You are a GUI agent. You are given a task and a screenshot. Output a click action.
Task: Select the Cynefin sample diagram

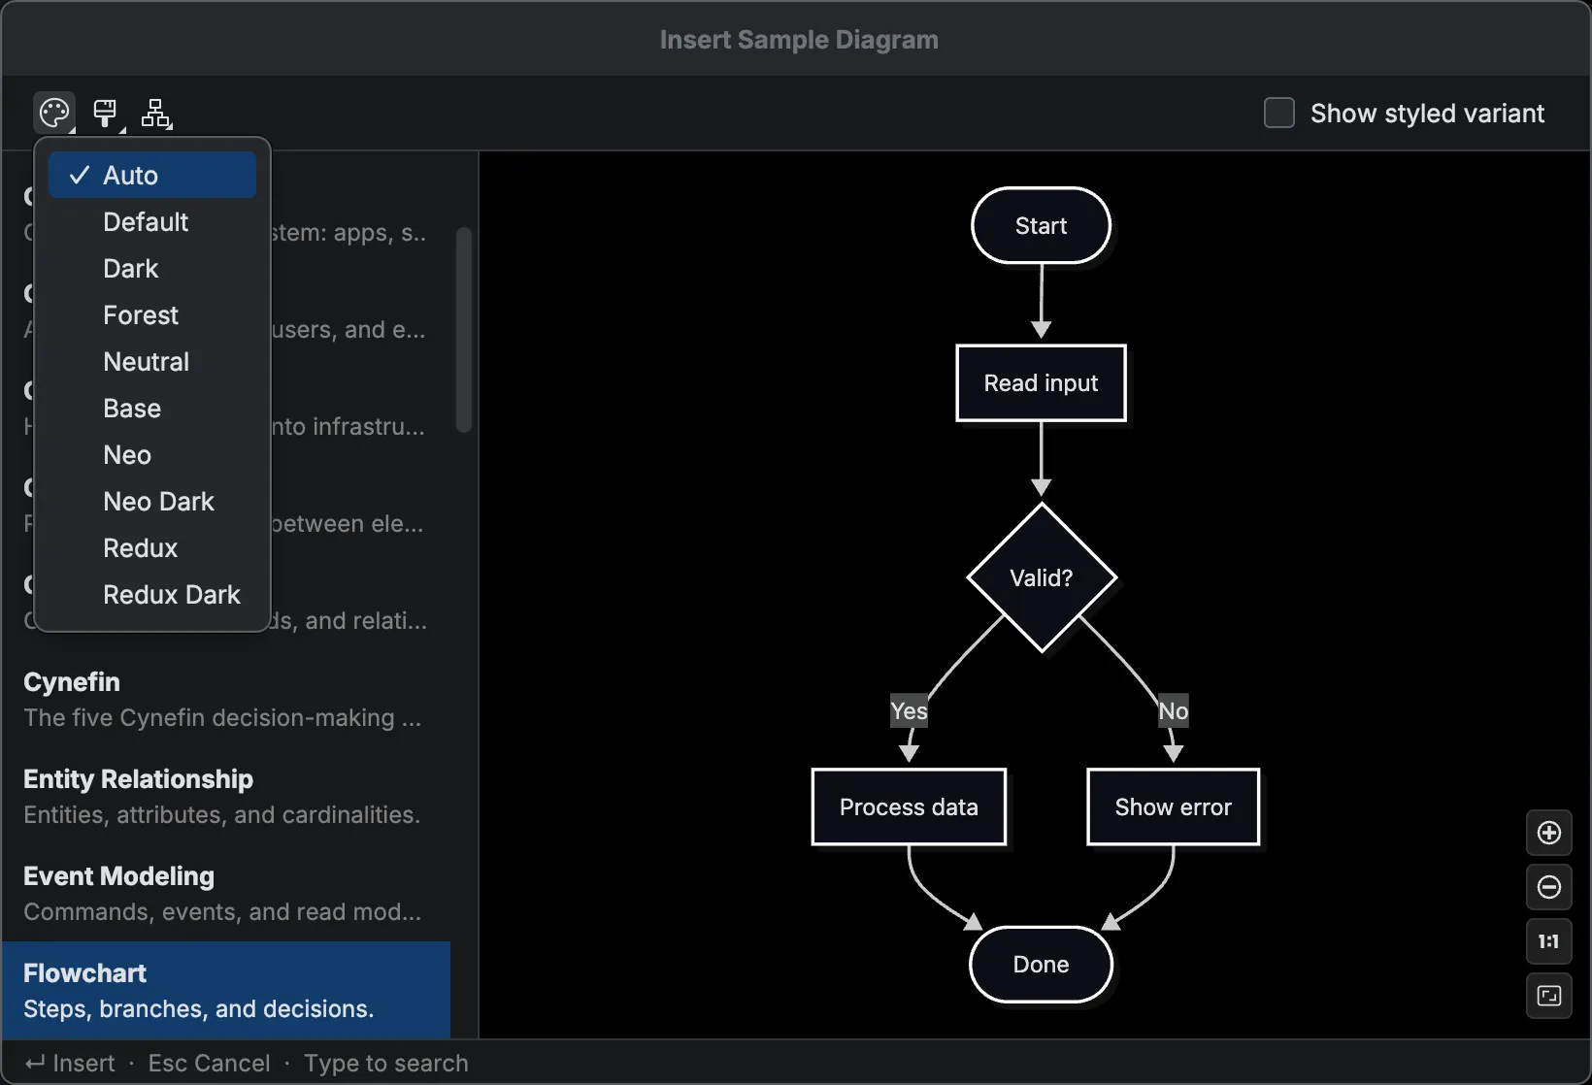point(226,700)
